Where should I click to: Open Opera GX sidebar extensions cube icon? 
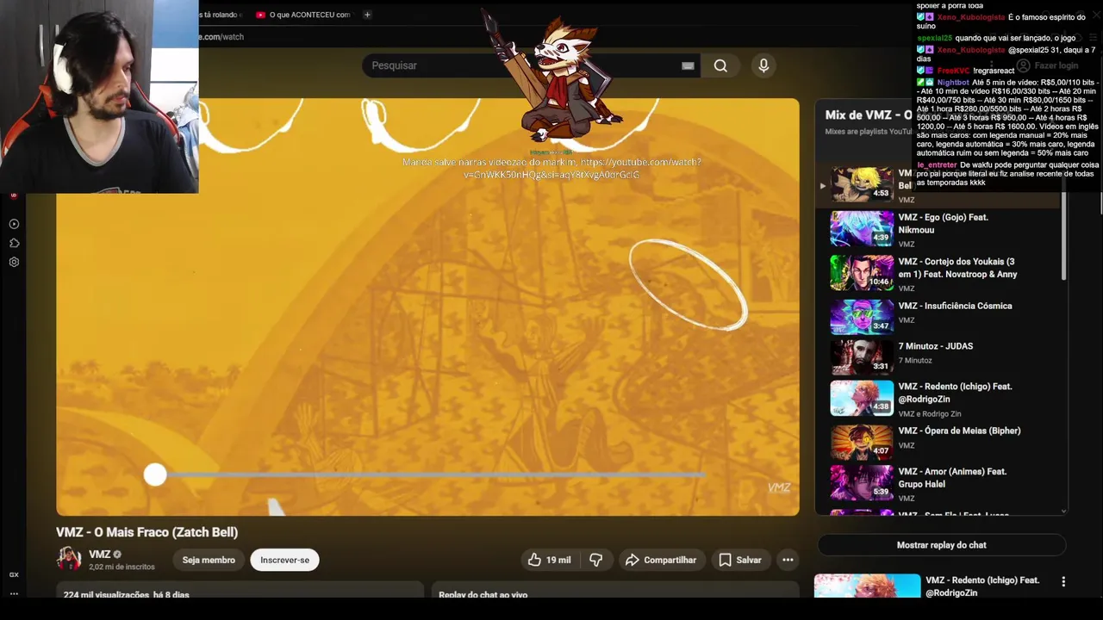click(x=14, y=243)
